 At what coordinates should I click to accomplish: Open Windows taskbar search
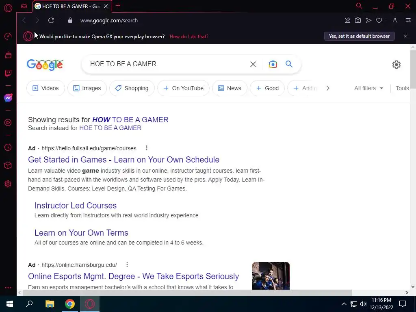(x=29, y=304)
